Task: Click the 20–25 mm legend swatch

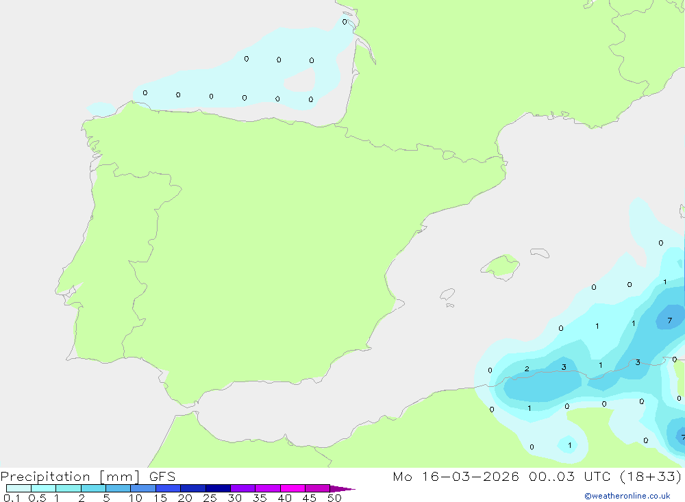Action: point(192,488)
